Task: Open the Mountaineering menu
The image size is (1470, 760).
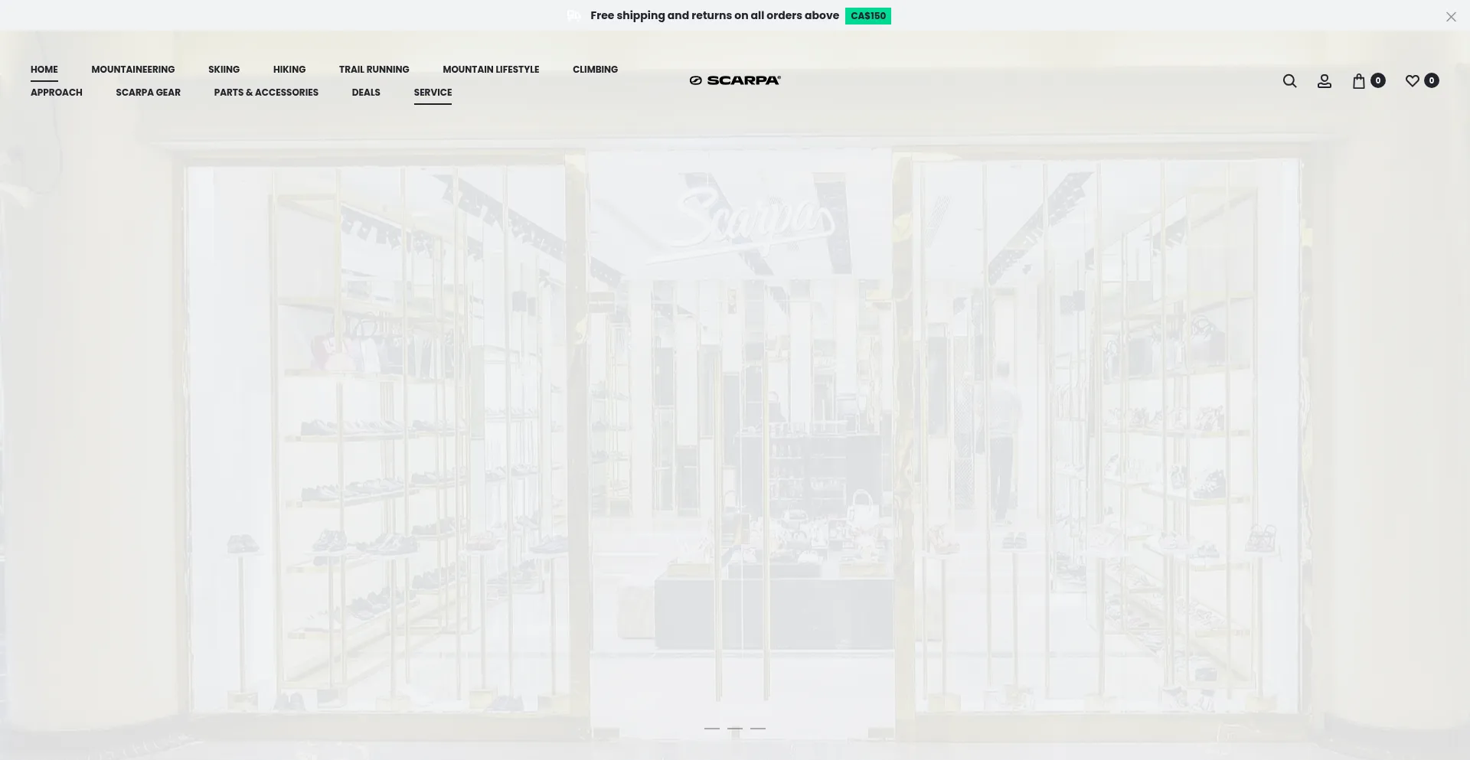Action: (x=132, y=70)
